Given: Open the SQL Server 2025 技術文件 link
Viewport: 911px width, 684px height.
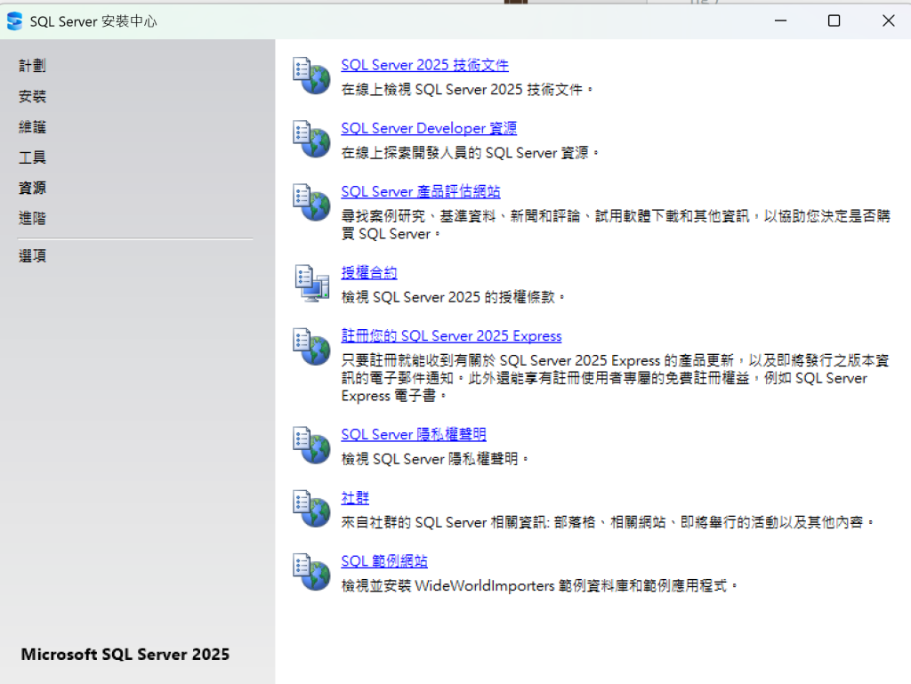Looking at the screenshot, I should [x=424, y=65].
